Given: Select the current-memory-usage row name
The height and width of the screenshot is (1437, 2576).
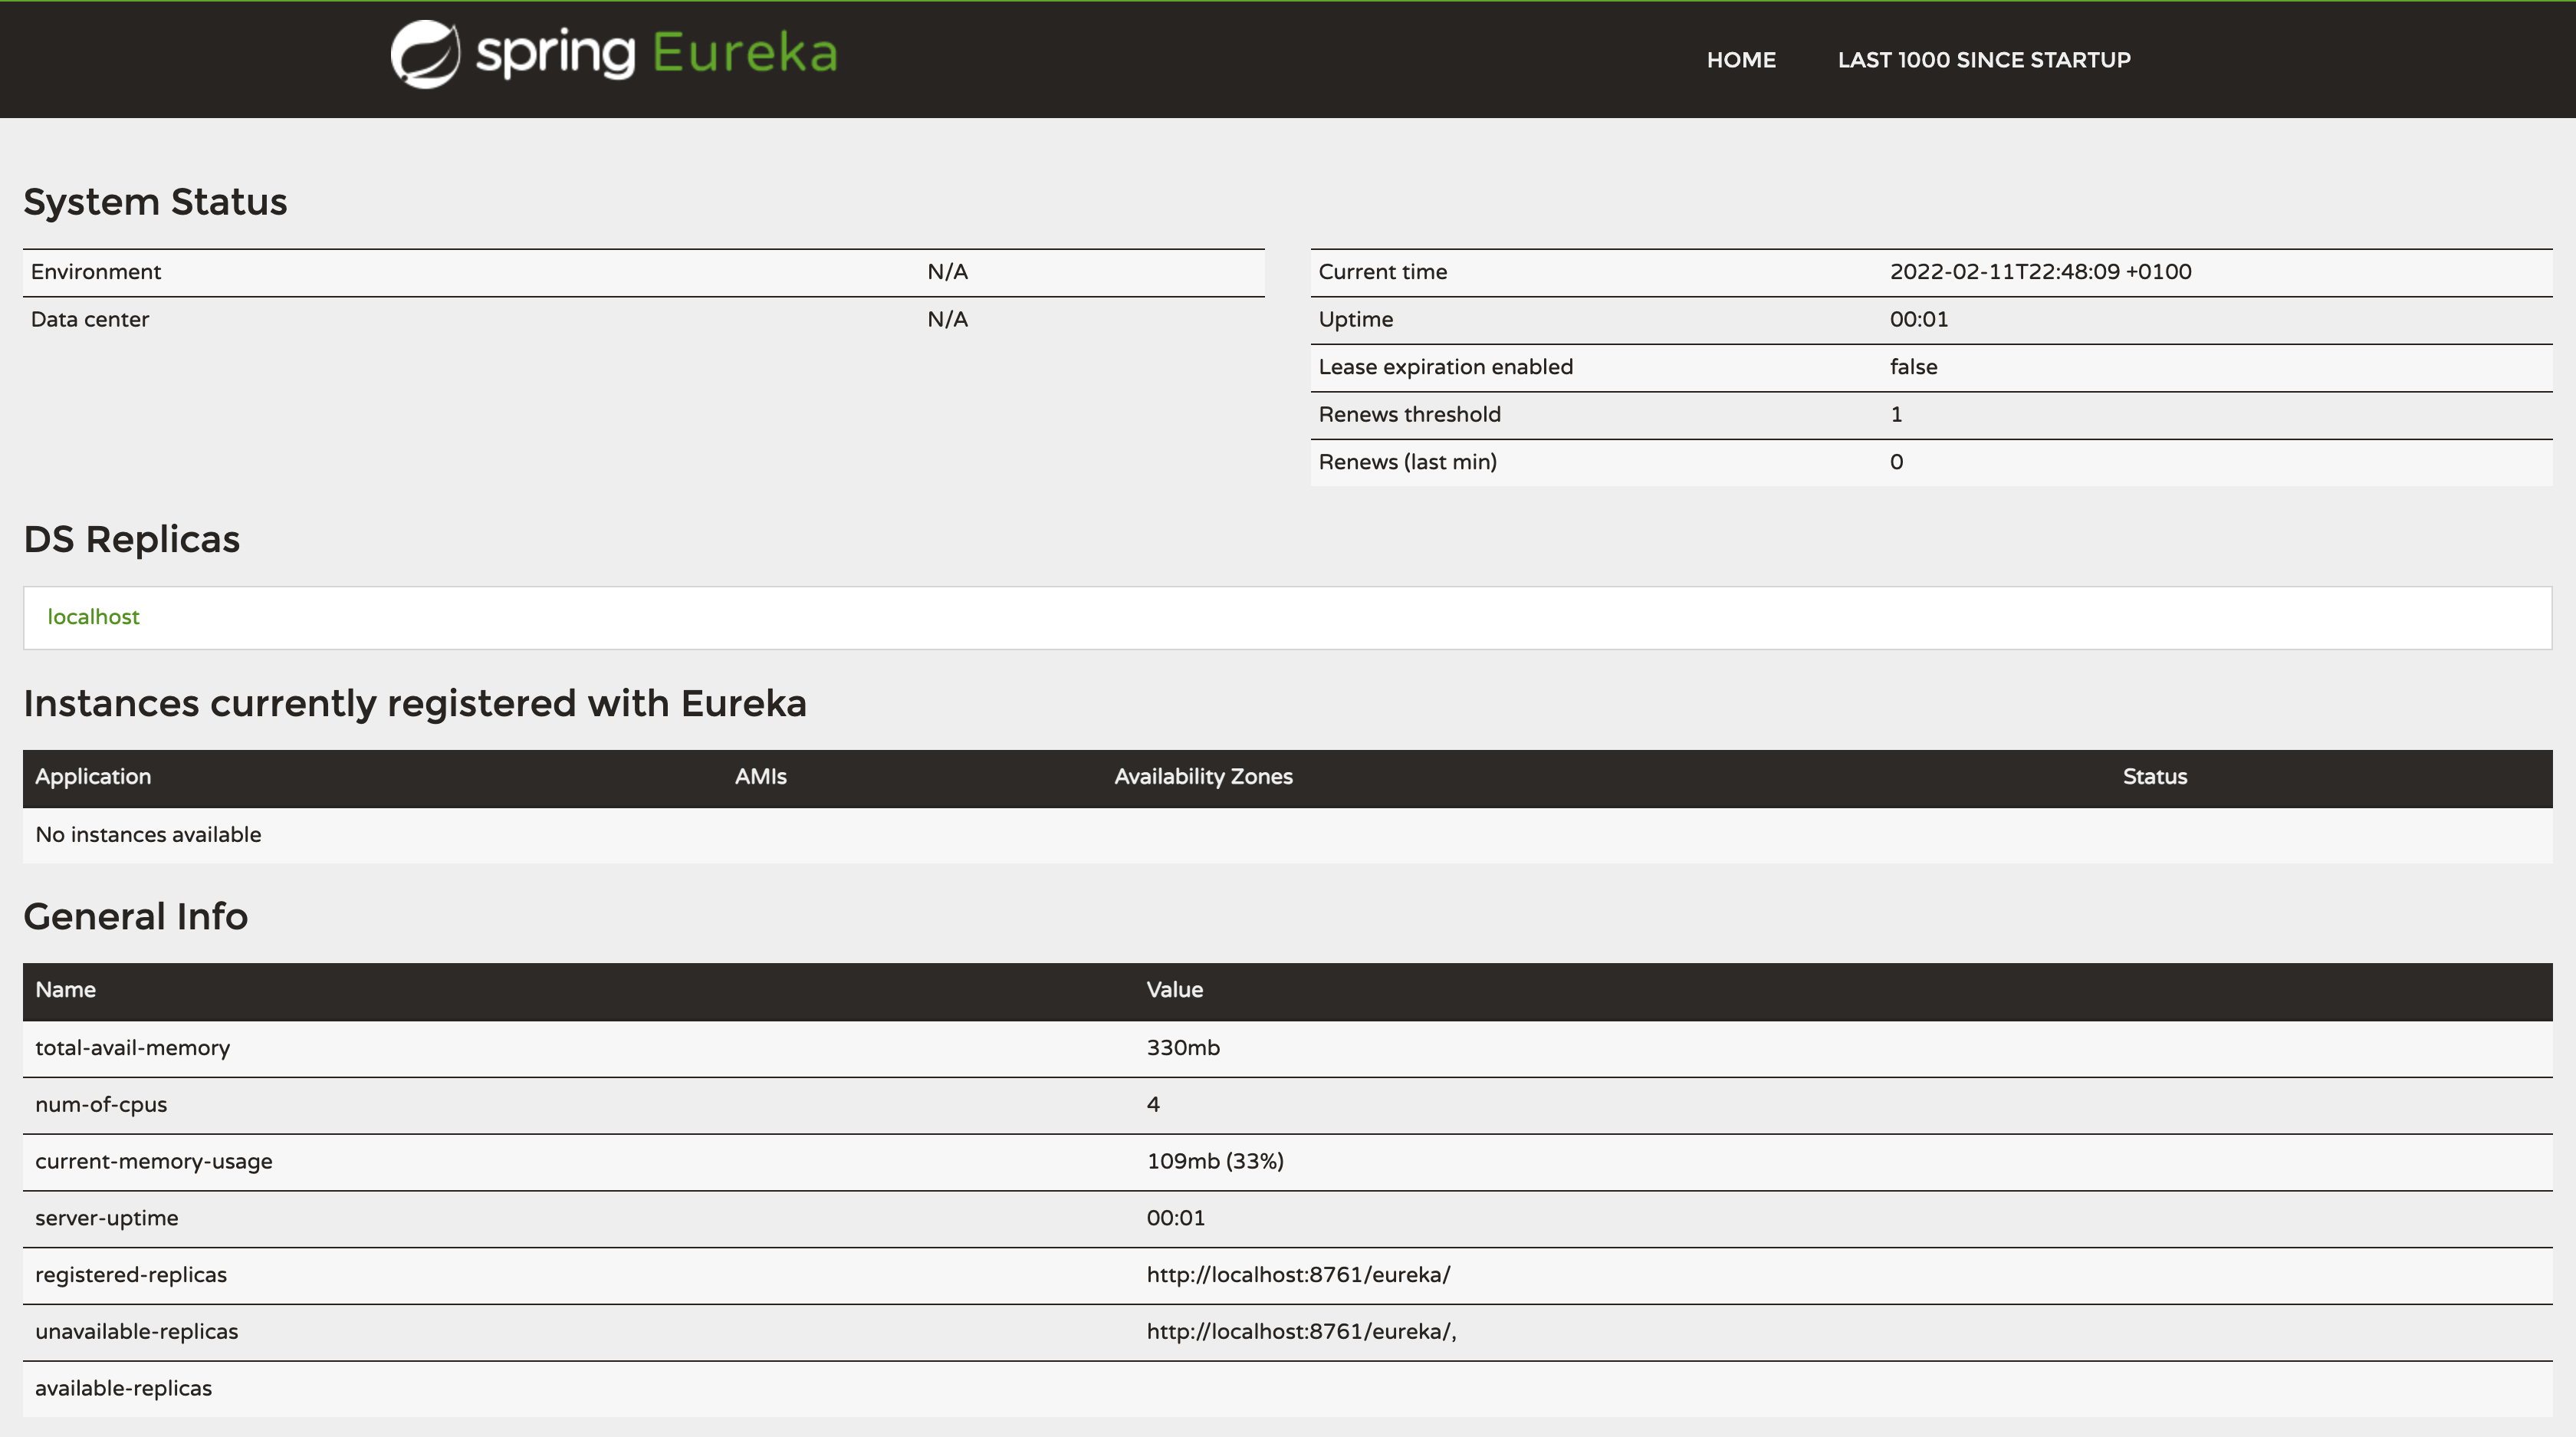Looking at the screenshot, I should pos(153,1162).
